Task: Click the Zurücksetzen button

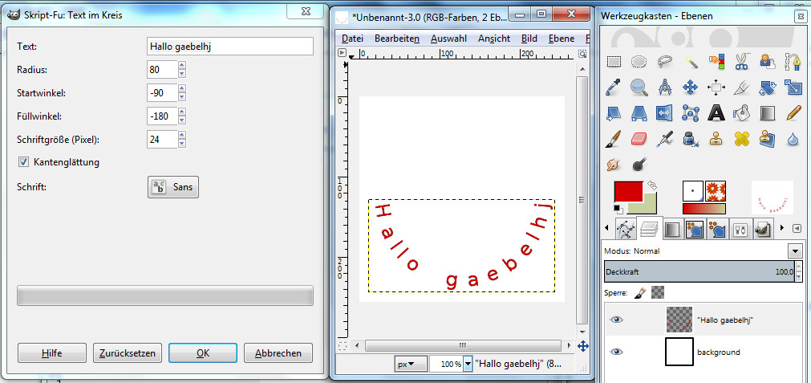Action: pos(128,353)
